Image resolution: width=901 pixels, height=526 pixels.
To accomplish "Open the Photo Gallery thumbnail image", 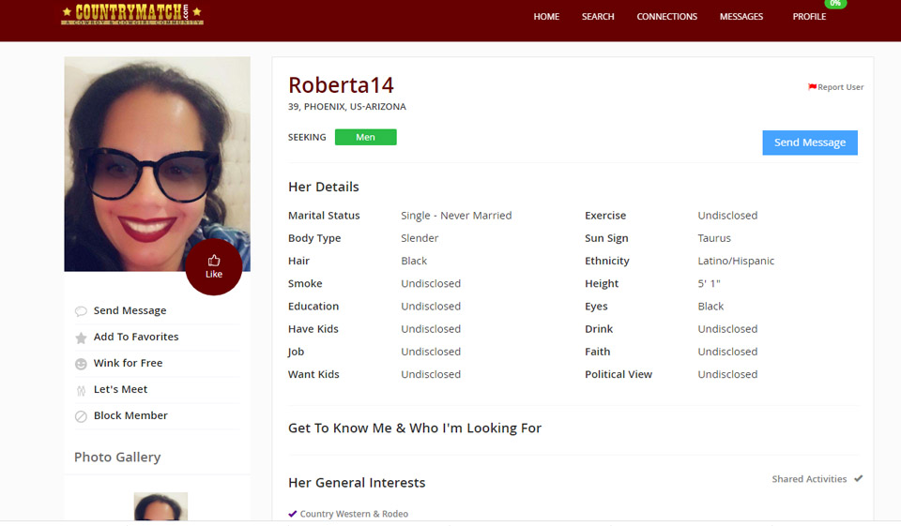I will click(x=160, y=506).
